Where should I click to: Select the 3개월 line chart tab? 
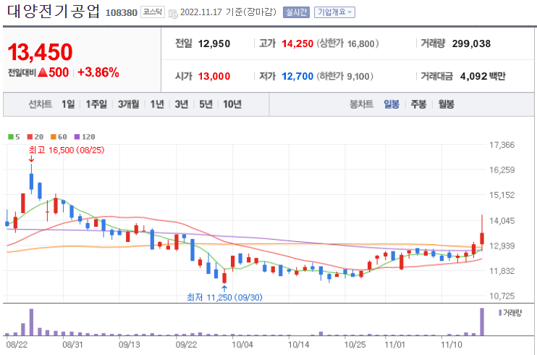coord(128,104)
